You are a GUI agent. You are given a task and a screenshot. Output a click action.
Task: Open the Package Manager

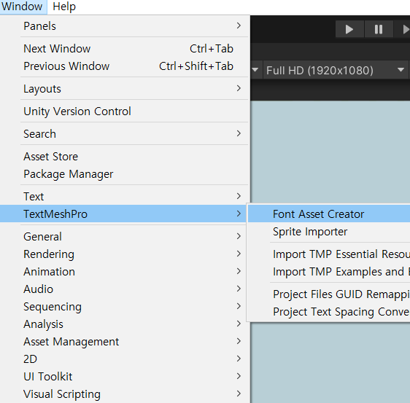click(124, 174)
